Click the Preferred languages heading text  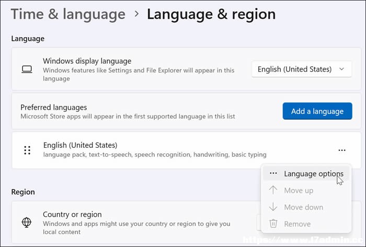(x=54, y=108)
